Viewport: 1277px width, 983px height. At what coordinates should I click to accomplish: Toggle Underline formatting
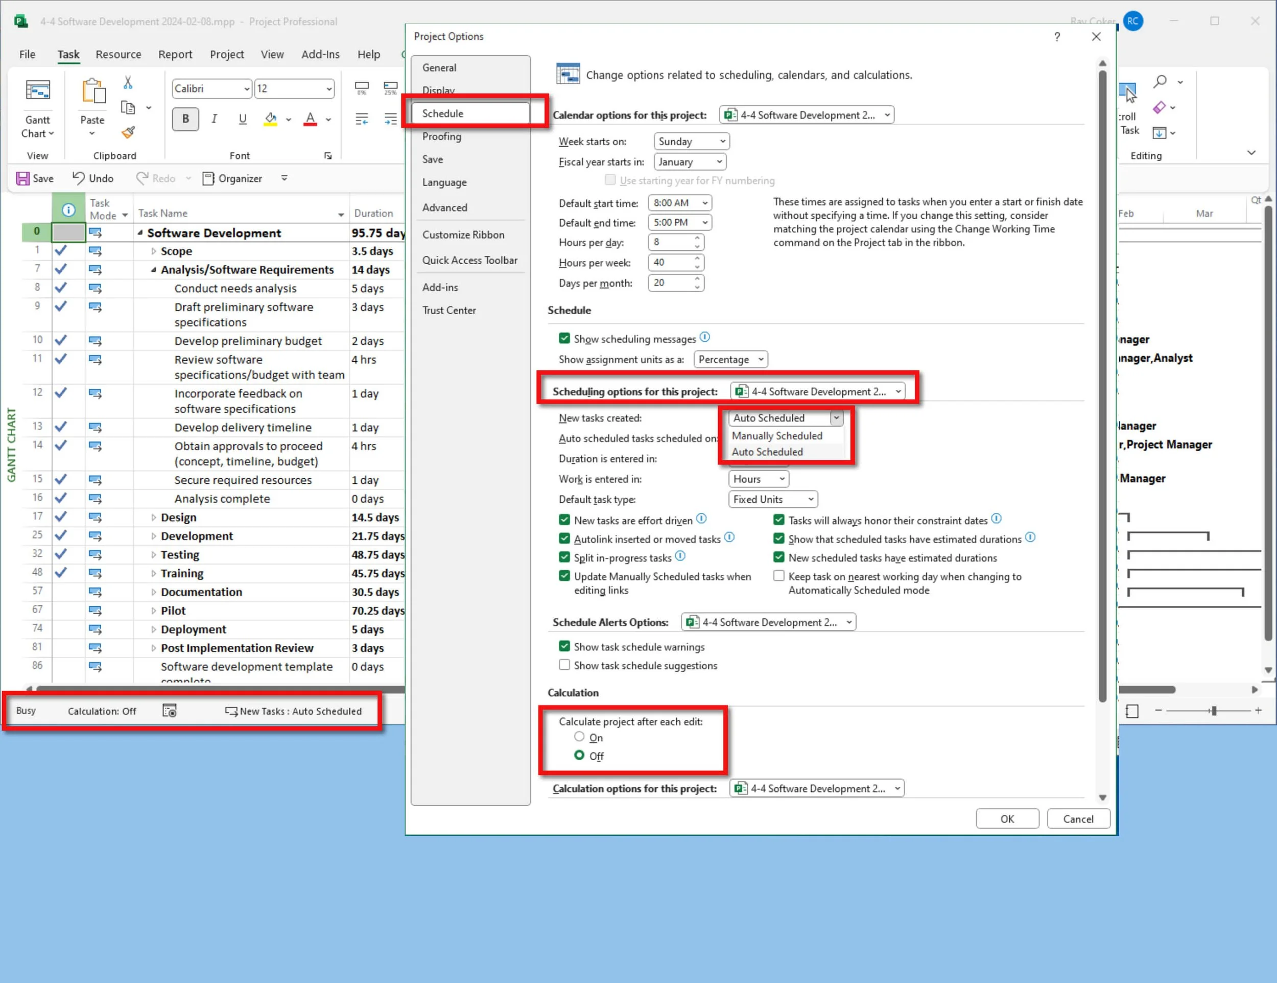tap(242, 119)
